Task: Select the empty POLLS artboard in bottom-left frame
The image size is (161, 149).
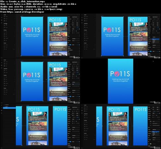Action: point(60,126)
